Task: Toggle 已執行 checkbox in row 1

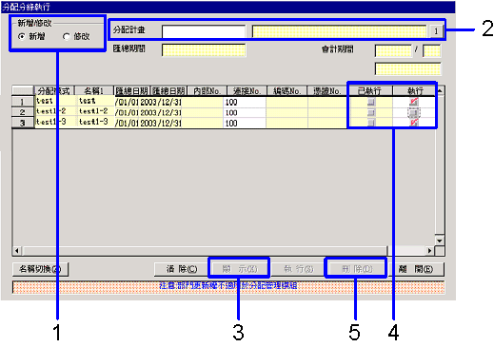Action: pyautogui.click(x=371, y=102)
